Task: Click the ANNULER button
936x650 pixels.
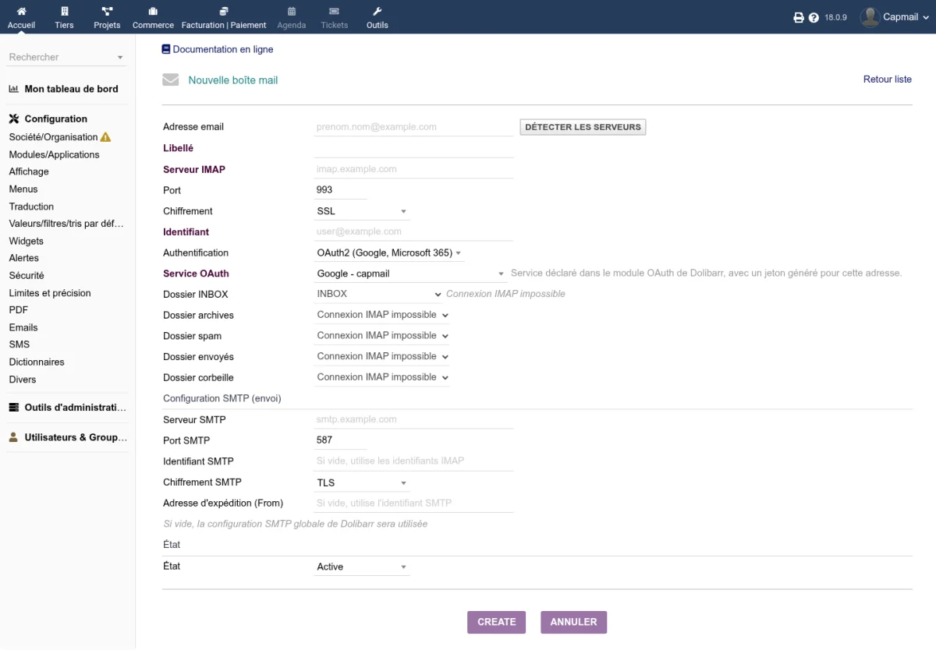Action: pyautogui.click(x=573, y=622)
